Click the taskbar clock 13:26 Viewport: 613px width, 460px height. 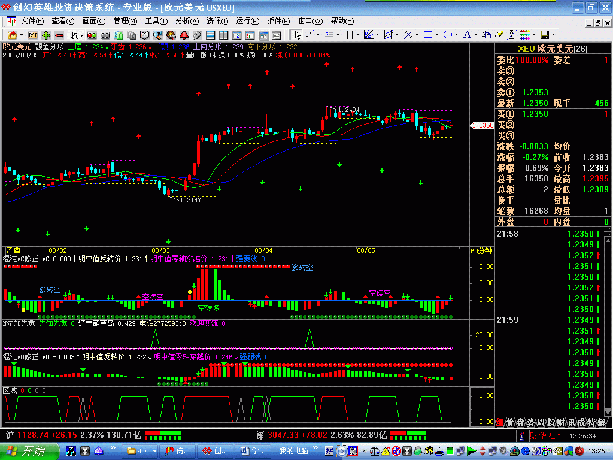click(x=597, y=451)
